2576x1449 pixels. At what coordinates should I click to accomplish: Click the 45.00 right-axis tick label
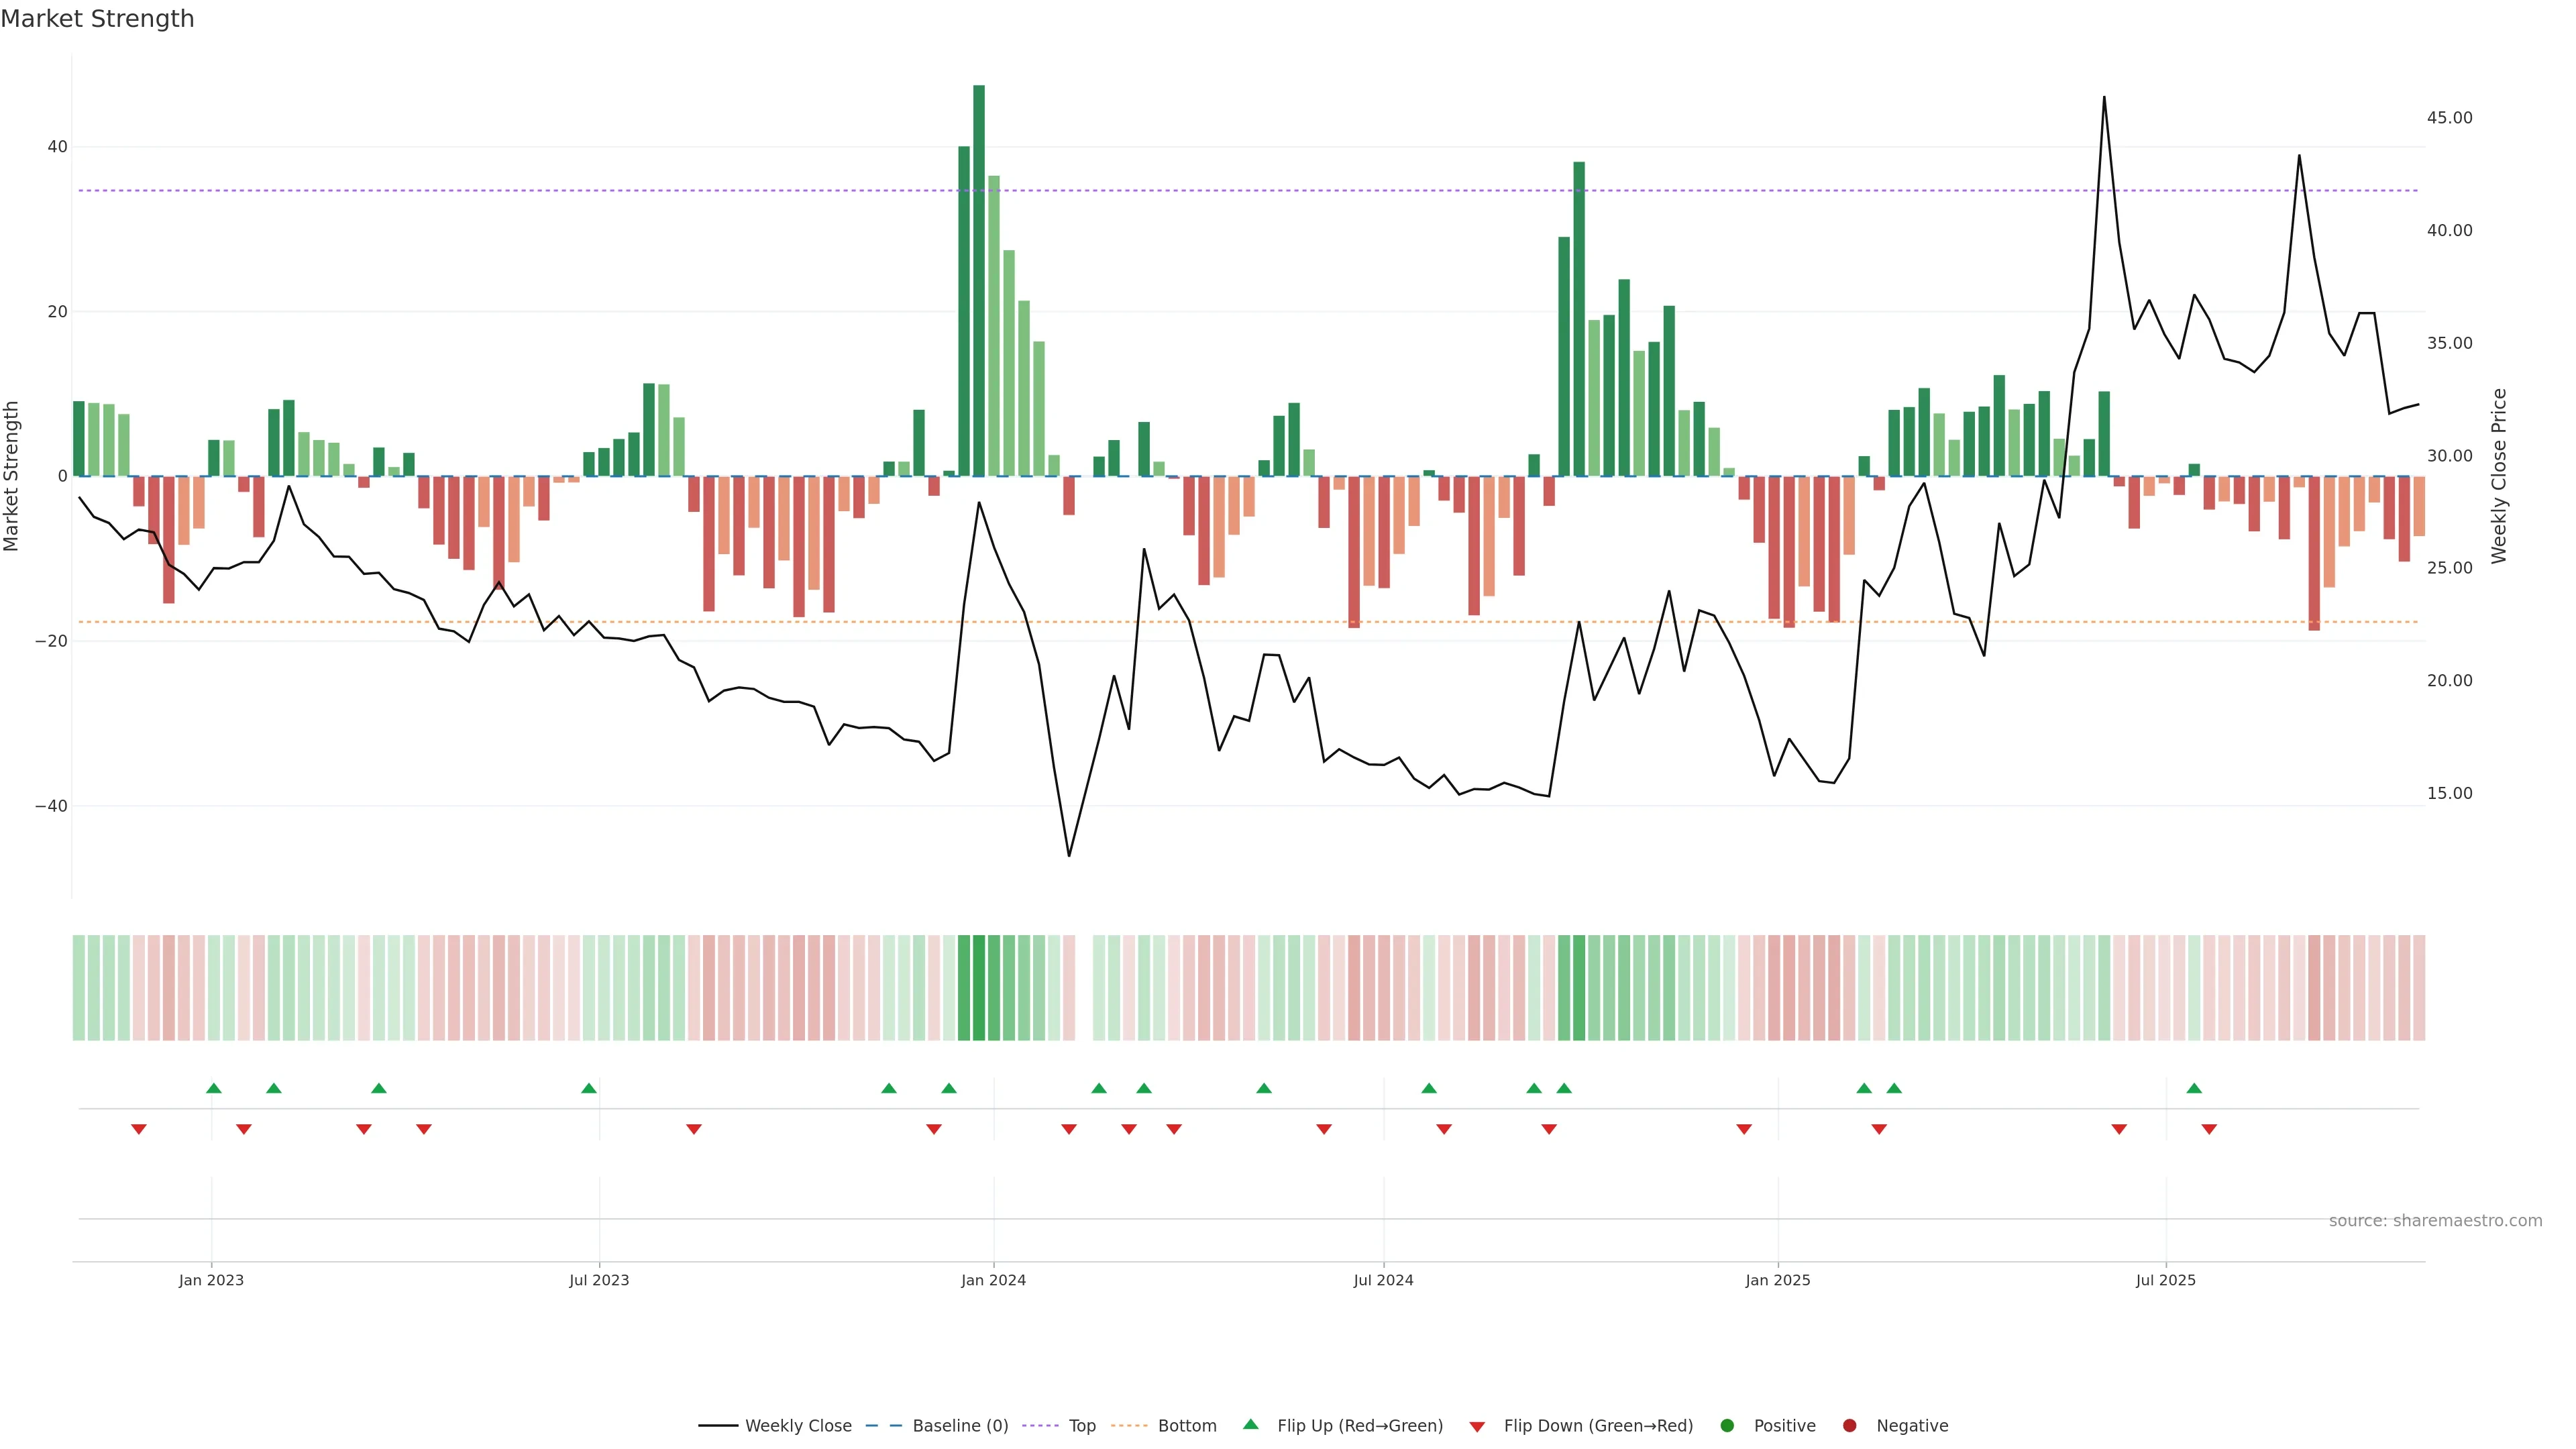[2449, 118]
